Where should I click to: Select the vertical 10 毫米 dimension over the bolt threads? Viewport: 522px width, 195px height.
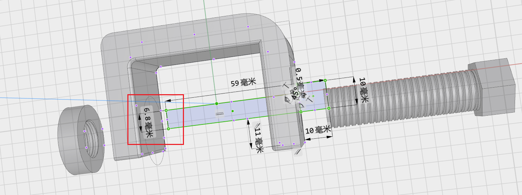coord(364,90)
